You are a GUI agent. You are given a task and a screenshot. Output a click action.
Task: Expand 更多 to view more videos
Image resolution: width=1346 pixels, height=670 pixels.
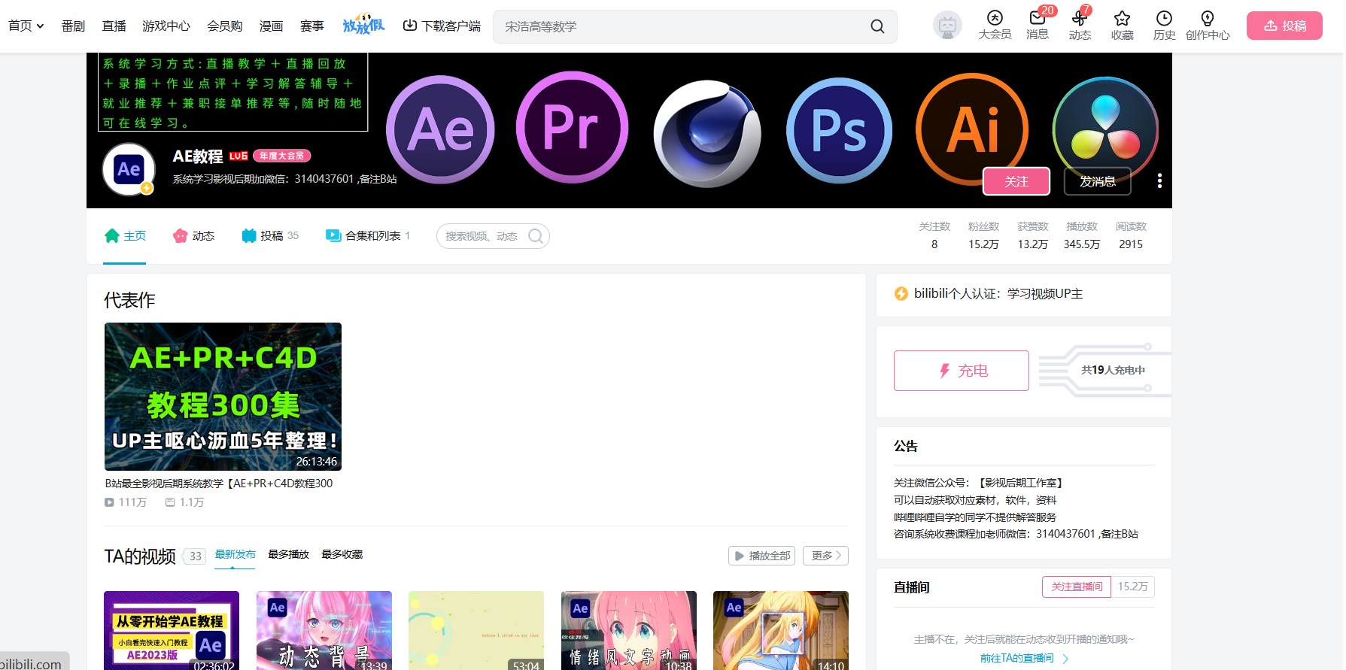point(825,556)
